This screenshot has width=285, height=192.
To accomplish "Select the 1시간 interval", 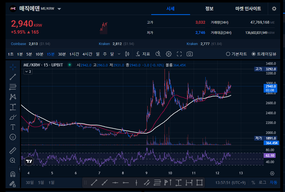I will 74,54.
